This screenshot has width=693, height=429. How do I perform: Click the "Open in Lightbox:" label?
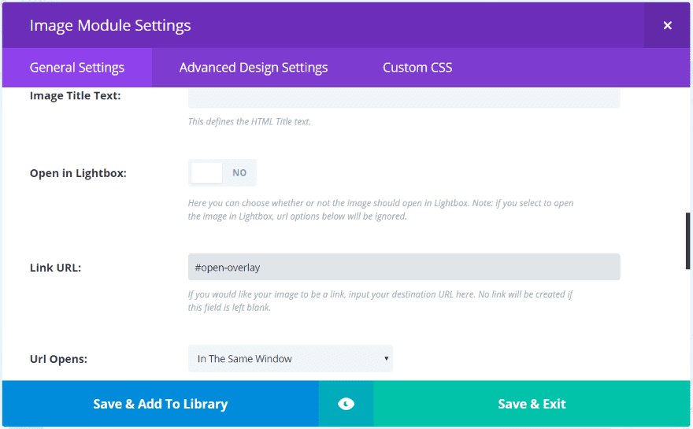point(78,173)
